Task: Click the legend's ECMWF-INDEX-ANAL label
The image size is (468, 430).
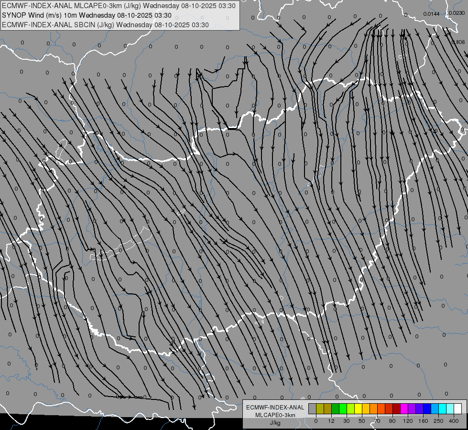Action: coord(275,408)
